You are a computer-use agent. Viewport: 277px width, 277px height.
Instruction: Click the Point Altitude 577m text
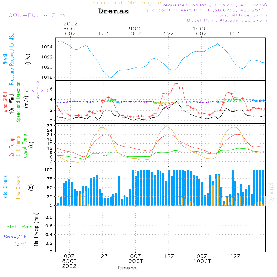pyautogui.click(x=241, y=15)
